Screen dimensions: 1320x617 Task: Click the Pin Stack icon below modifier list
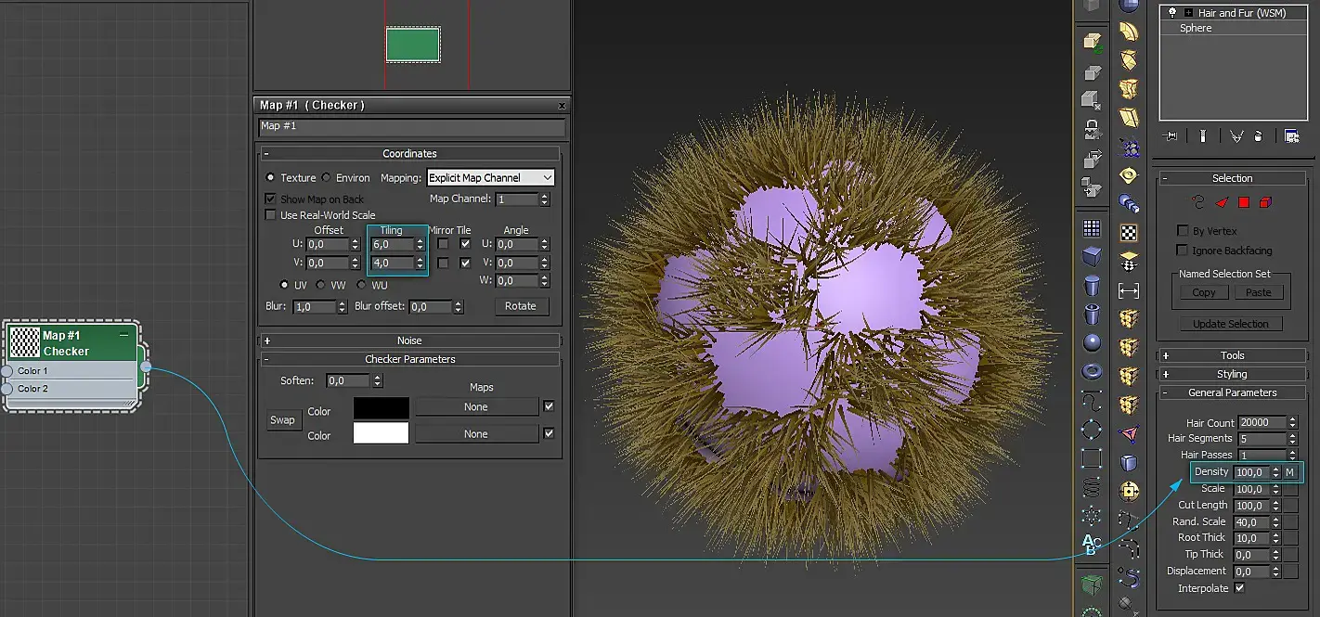[x=1171, y=136]
